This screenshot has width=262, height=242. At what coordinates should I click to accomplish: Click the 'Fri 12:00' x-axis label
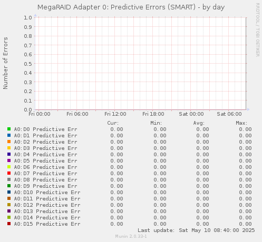(115, 114)
